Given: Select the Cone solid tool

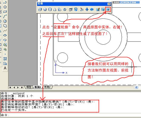Looking at the screenshot, I should click(x=55, y=9).
